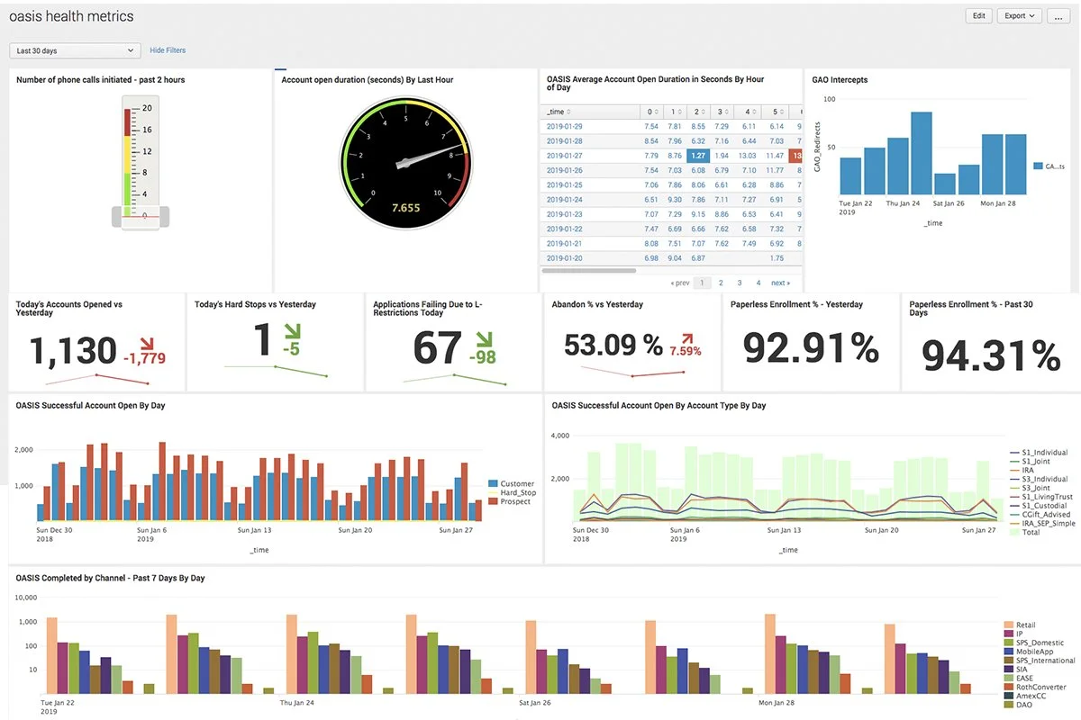The image size is (1081, 720).
Task: Open the more actions ellipsis menu
Action: [x=1058, y=16]
